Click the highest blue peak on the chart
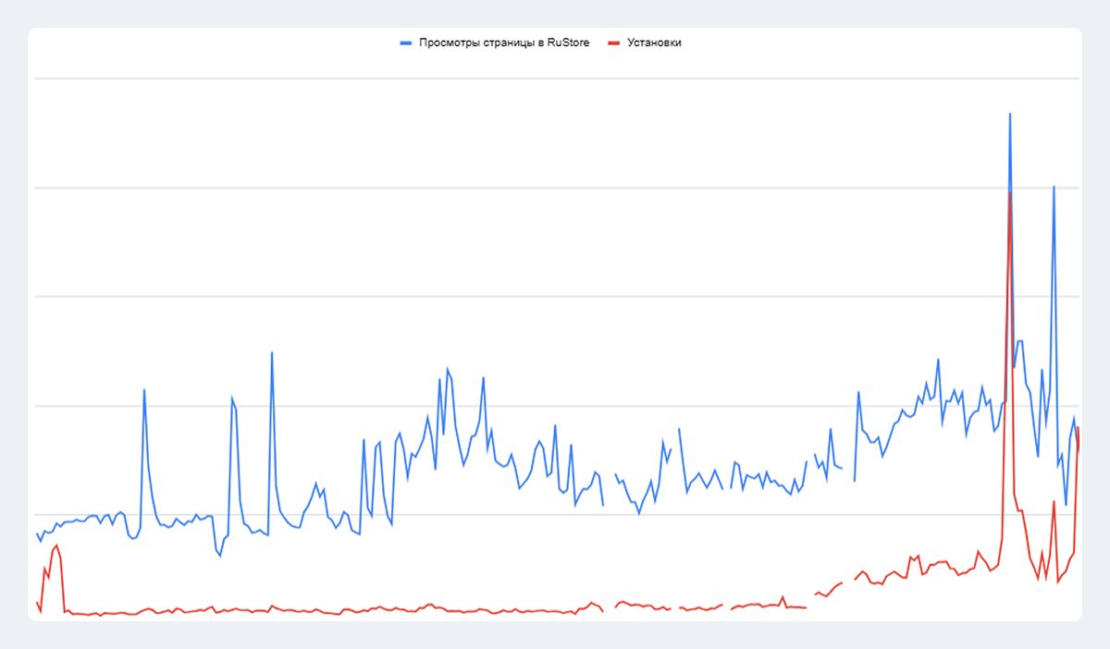 (x=1010, y=115)
